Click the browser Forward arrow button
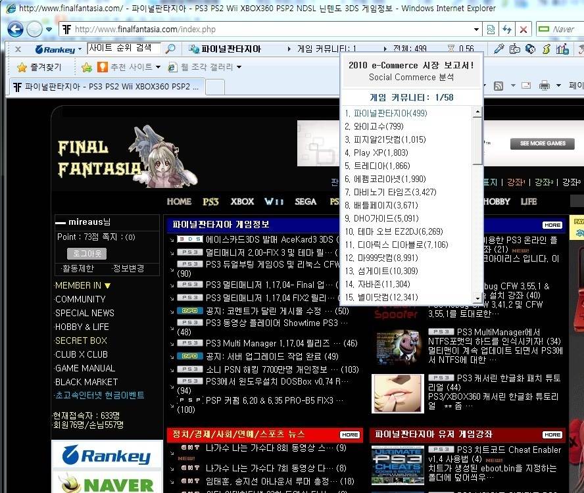Viewport: 584px width, 493px height. click(x=34, y=30)
